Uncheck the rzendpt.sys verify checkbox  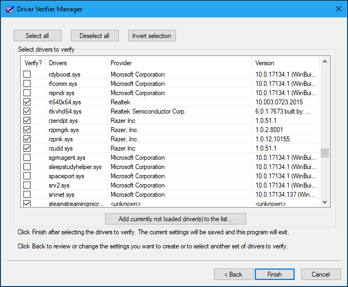click(x=27, y=121)
